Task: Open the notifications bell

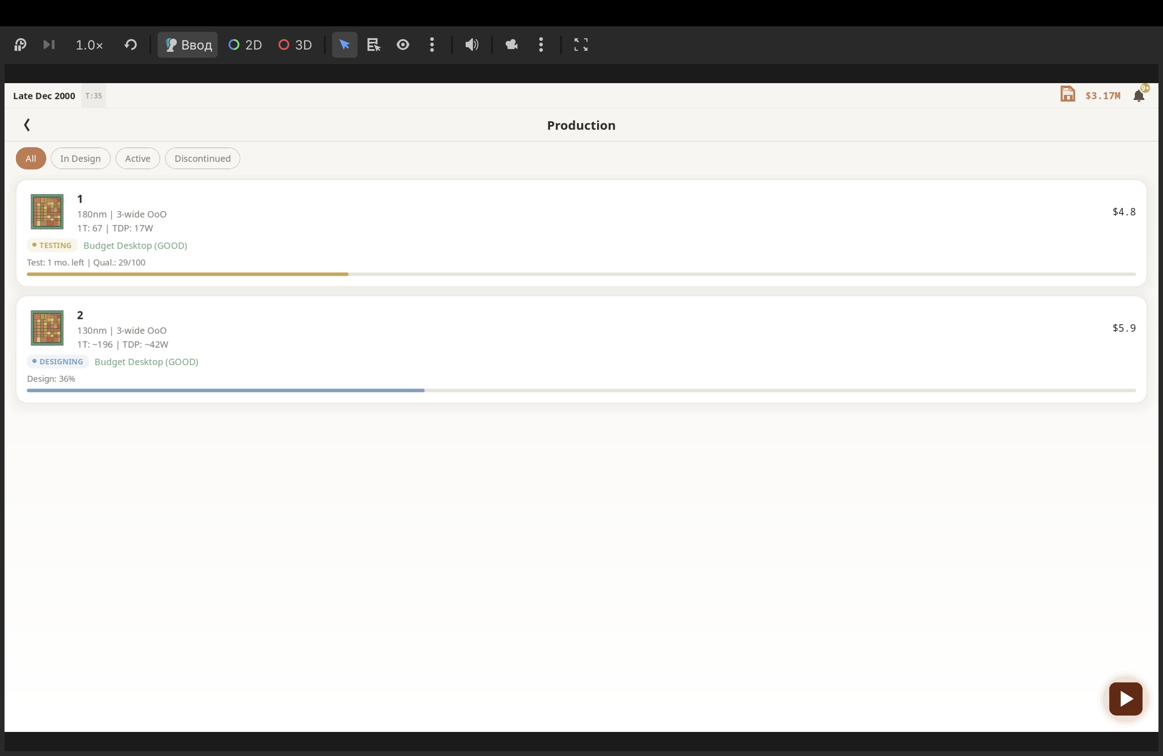Action: click(x=1138, y=95)
